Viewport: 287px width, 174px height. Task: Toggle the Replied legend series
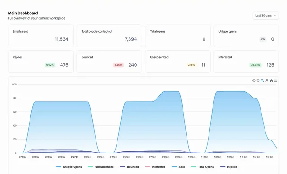pyautogui.click(x=229, y=167)
